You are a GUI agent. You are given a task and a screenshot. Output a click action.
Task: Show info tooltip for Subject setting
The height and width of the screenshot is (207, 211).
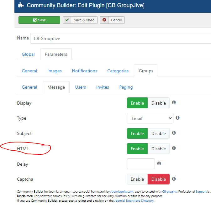[x=174, y=133]
